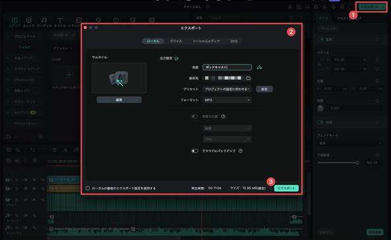Click the サイズ 10.90 MB estimate text
The image size is (391, 240).
coord(248,188)
